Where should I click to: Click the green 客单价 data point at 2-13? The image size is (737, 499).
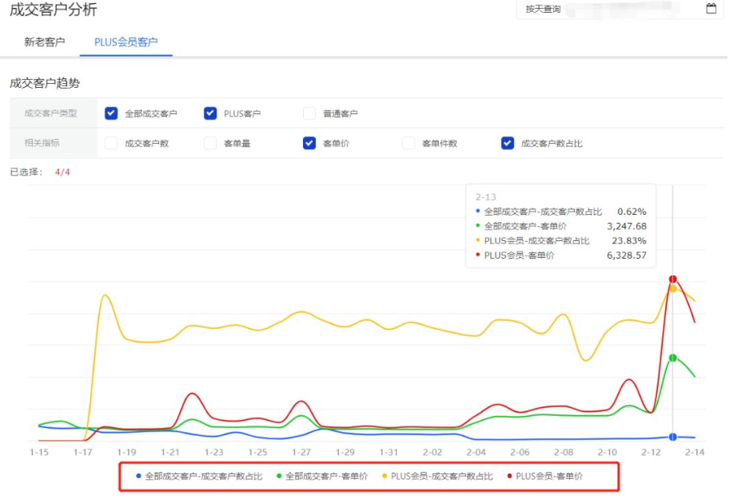pos(672,358)
